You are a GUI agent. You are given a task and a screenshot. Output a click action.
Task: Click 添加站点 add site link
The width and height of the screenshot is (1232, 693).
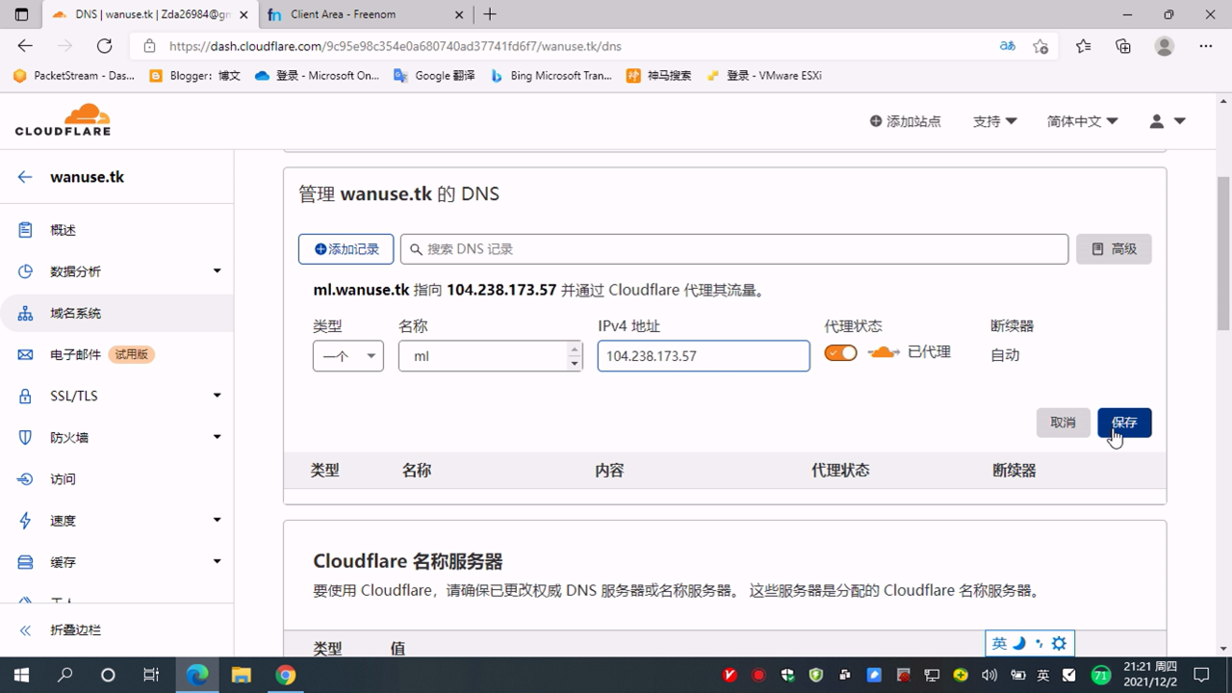(905, 121)
